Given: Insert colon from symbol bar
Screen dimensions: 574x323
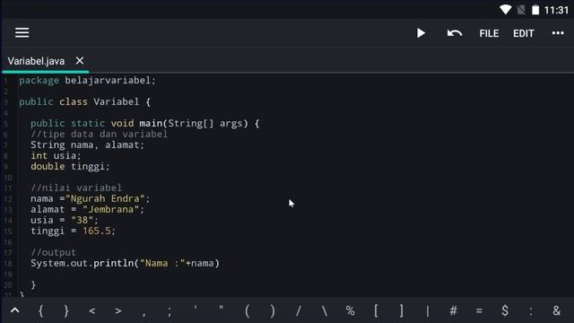Looking at the screenshot, I should pos(531,311).
